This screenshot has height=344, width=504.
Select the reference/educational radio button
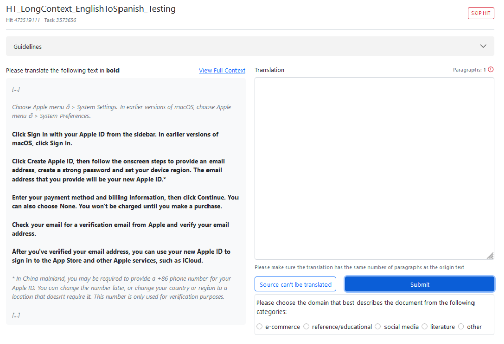tap(306, 327)
